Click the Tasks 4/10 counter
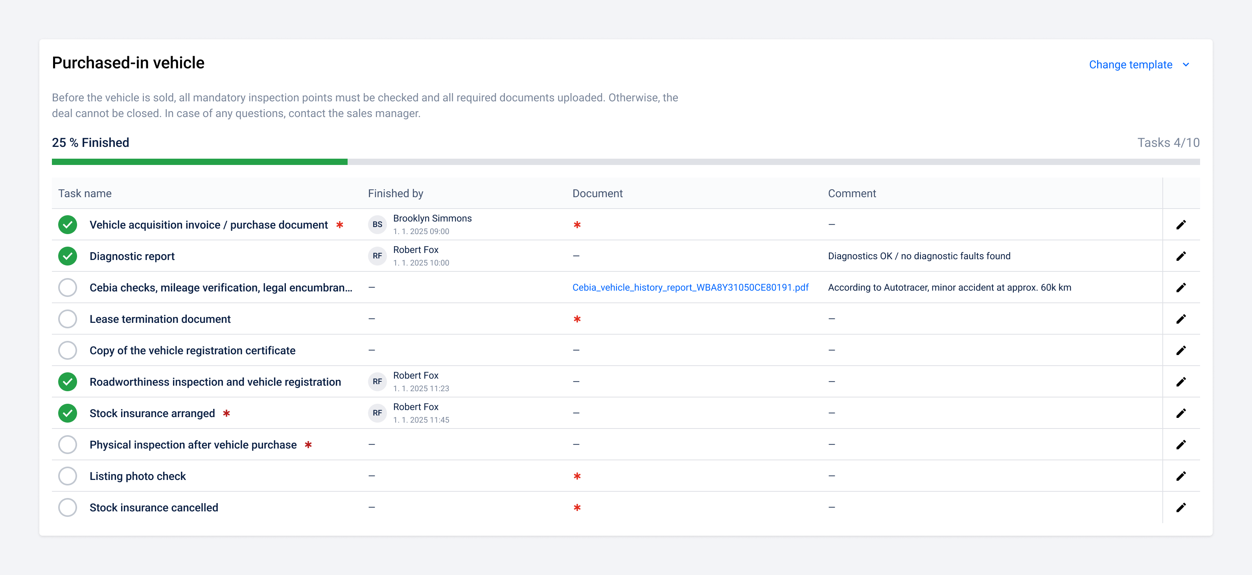Image resolution: width=1252 pixels, height=575 pixels. tap(1168, 142)
